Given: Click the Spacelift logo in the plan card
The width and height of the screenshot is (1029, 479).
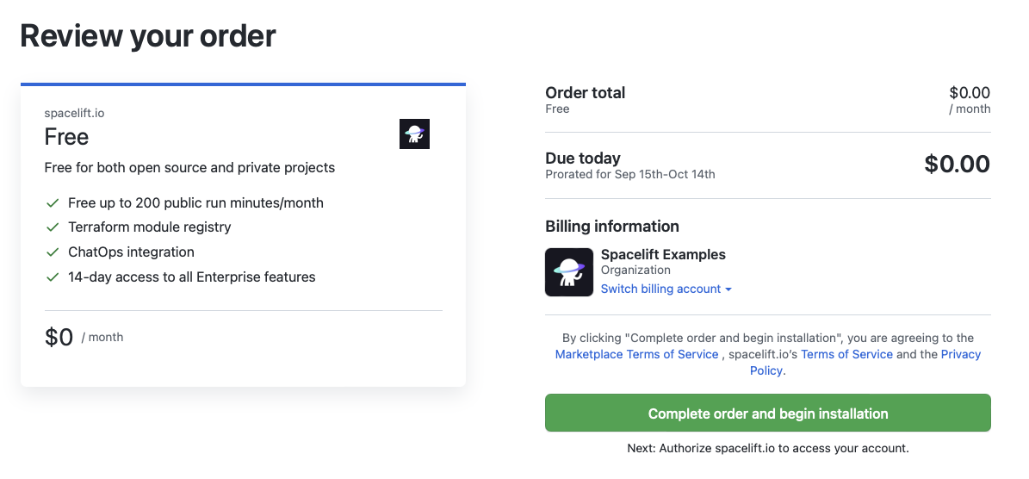Looking at the screenshot, I should (414, 134).
